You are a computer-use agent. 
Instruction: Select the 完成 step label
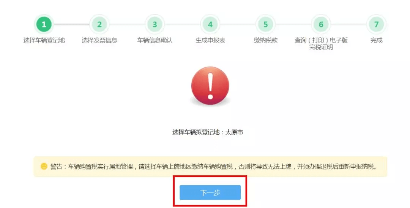click(377, 40)
